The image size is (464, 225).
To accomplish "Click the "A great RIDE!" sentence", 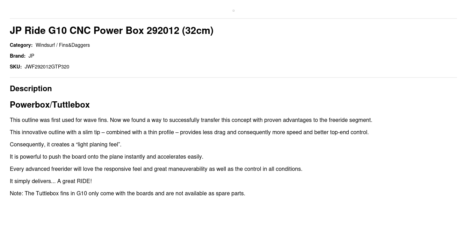I will click(x=51, y=181).
